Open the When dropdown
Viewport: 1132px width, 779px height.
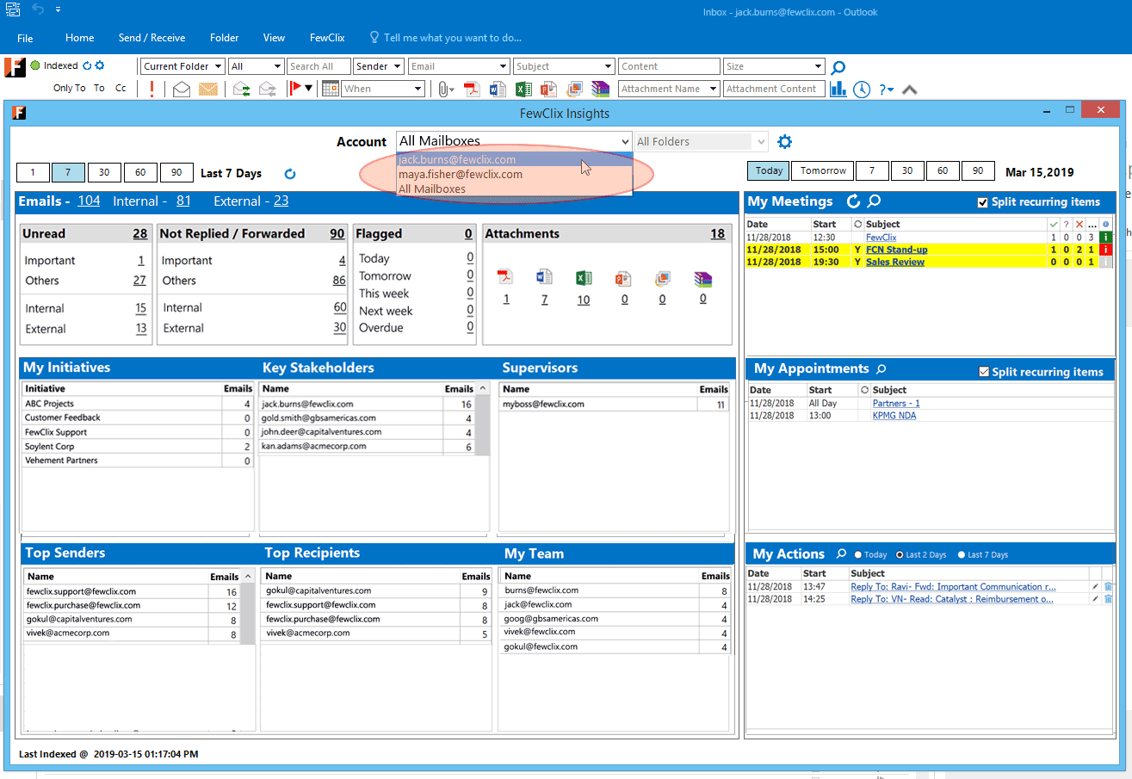click(383, 89)
